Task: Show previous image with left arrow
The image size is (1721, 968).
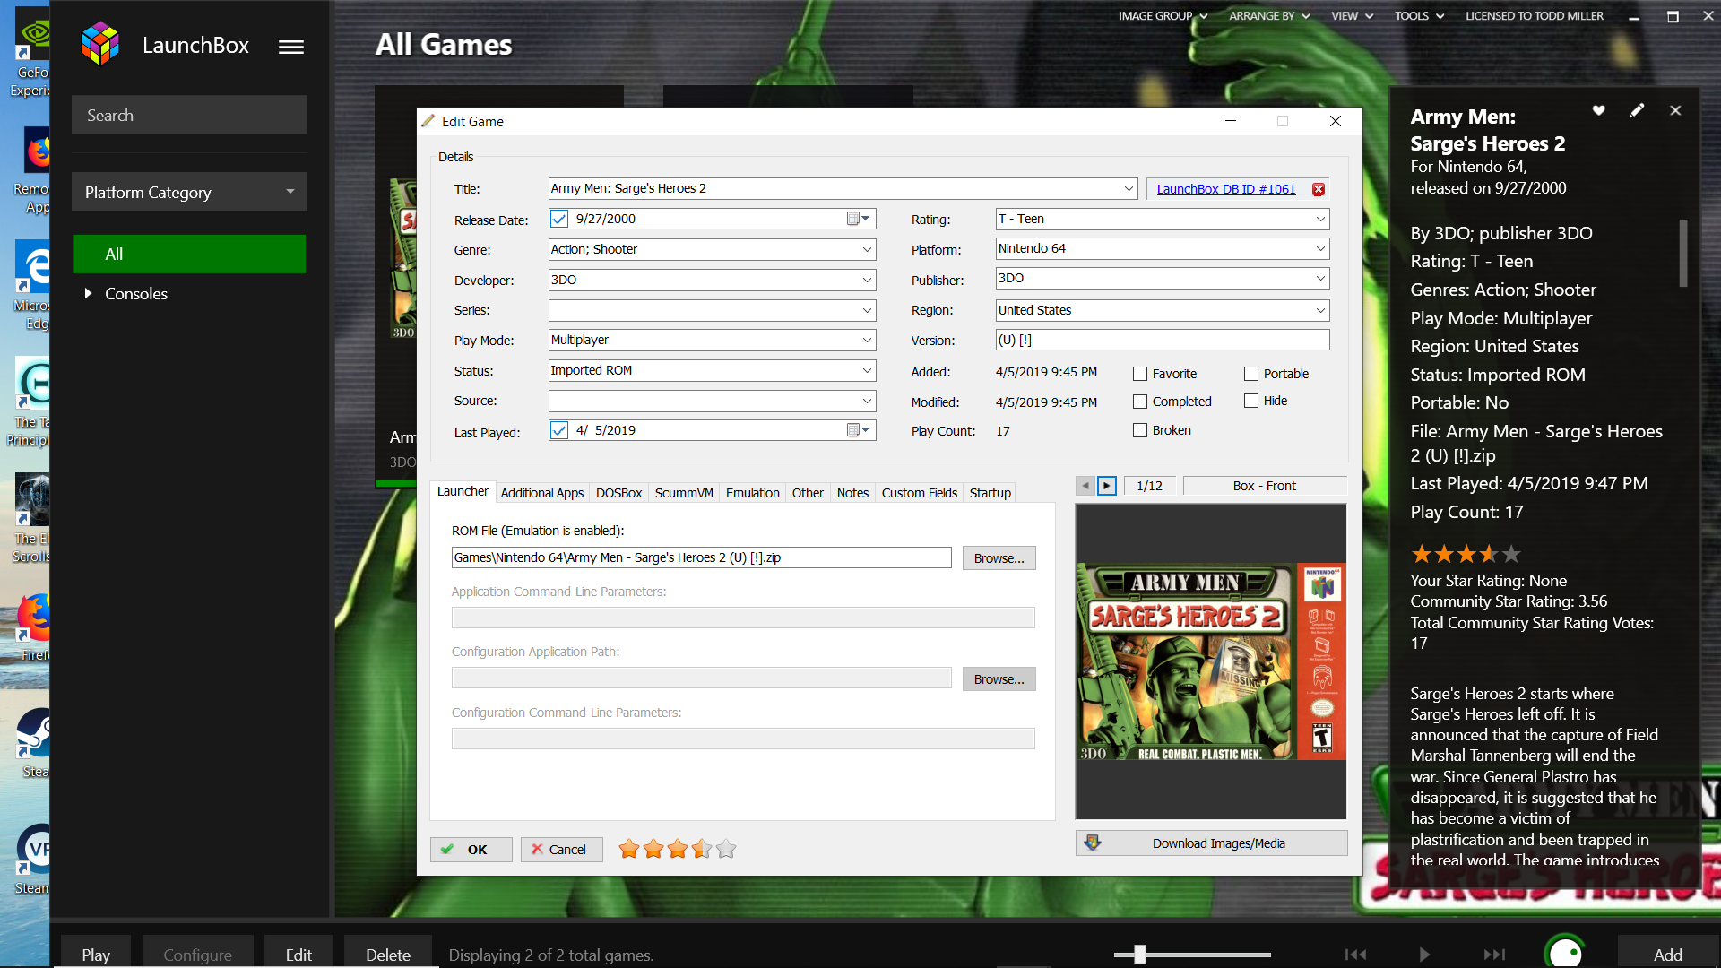Action: (x=1085, y=486)
